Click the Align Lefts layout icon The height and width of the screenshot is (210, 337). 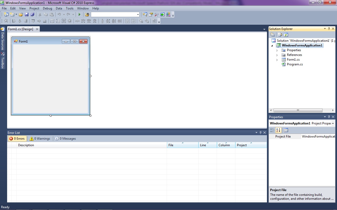(14, 21)
